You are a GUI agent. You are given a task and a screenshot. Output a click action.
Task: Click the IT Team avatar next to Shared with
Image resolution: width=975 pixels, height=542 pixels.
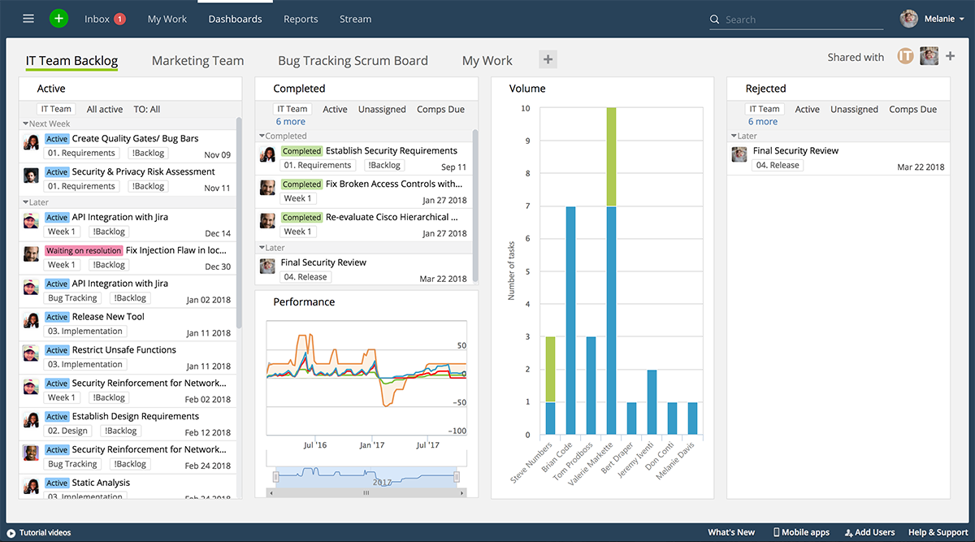coord(905,57)
